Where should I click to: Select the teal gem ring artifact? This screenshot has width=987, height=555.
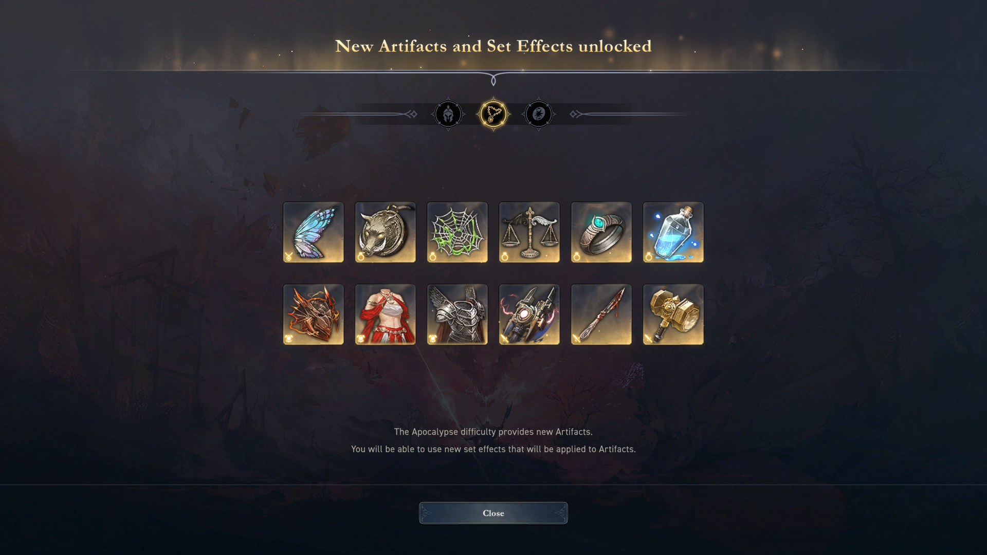601,232
